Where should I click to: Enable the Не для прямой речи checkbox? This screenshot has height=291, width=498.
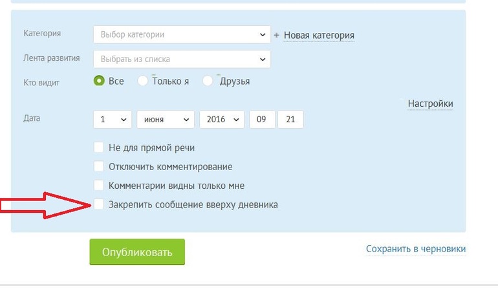click(99, 147)
